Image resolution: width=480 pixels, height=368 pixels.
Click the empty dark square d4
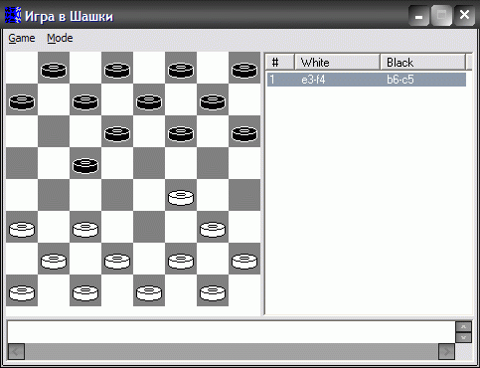click(117, 195)
